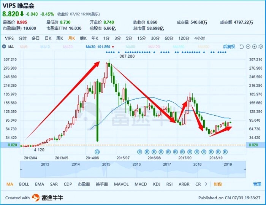This screenshot has width=266, height=205.
Task: Select the 60分 timeframe
Action: point(169,38)
